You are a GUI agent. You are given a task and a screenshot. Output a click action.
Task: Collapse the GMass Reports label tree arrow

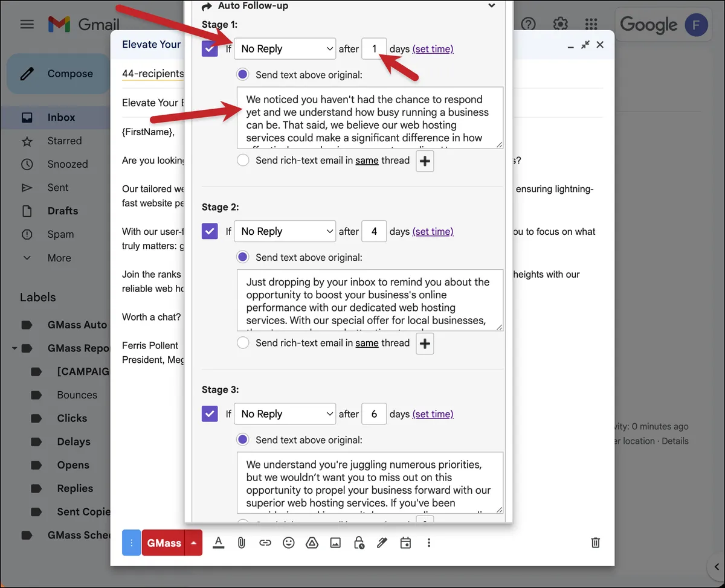coord(13,348)
